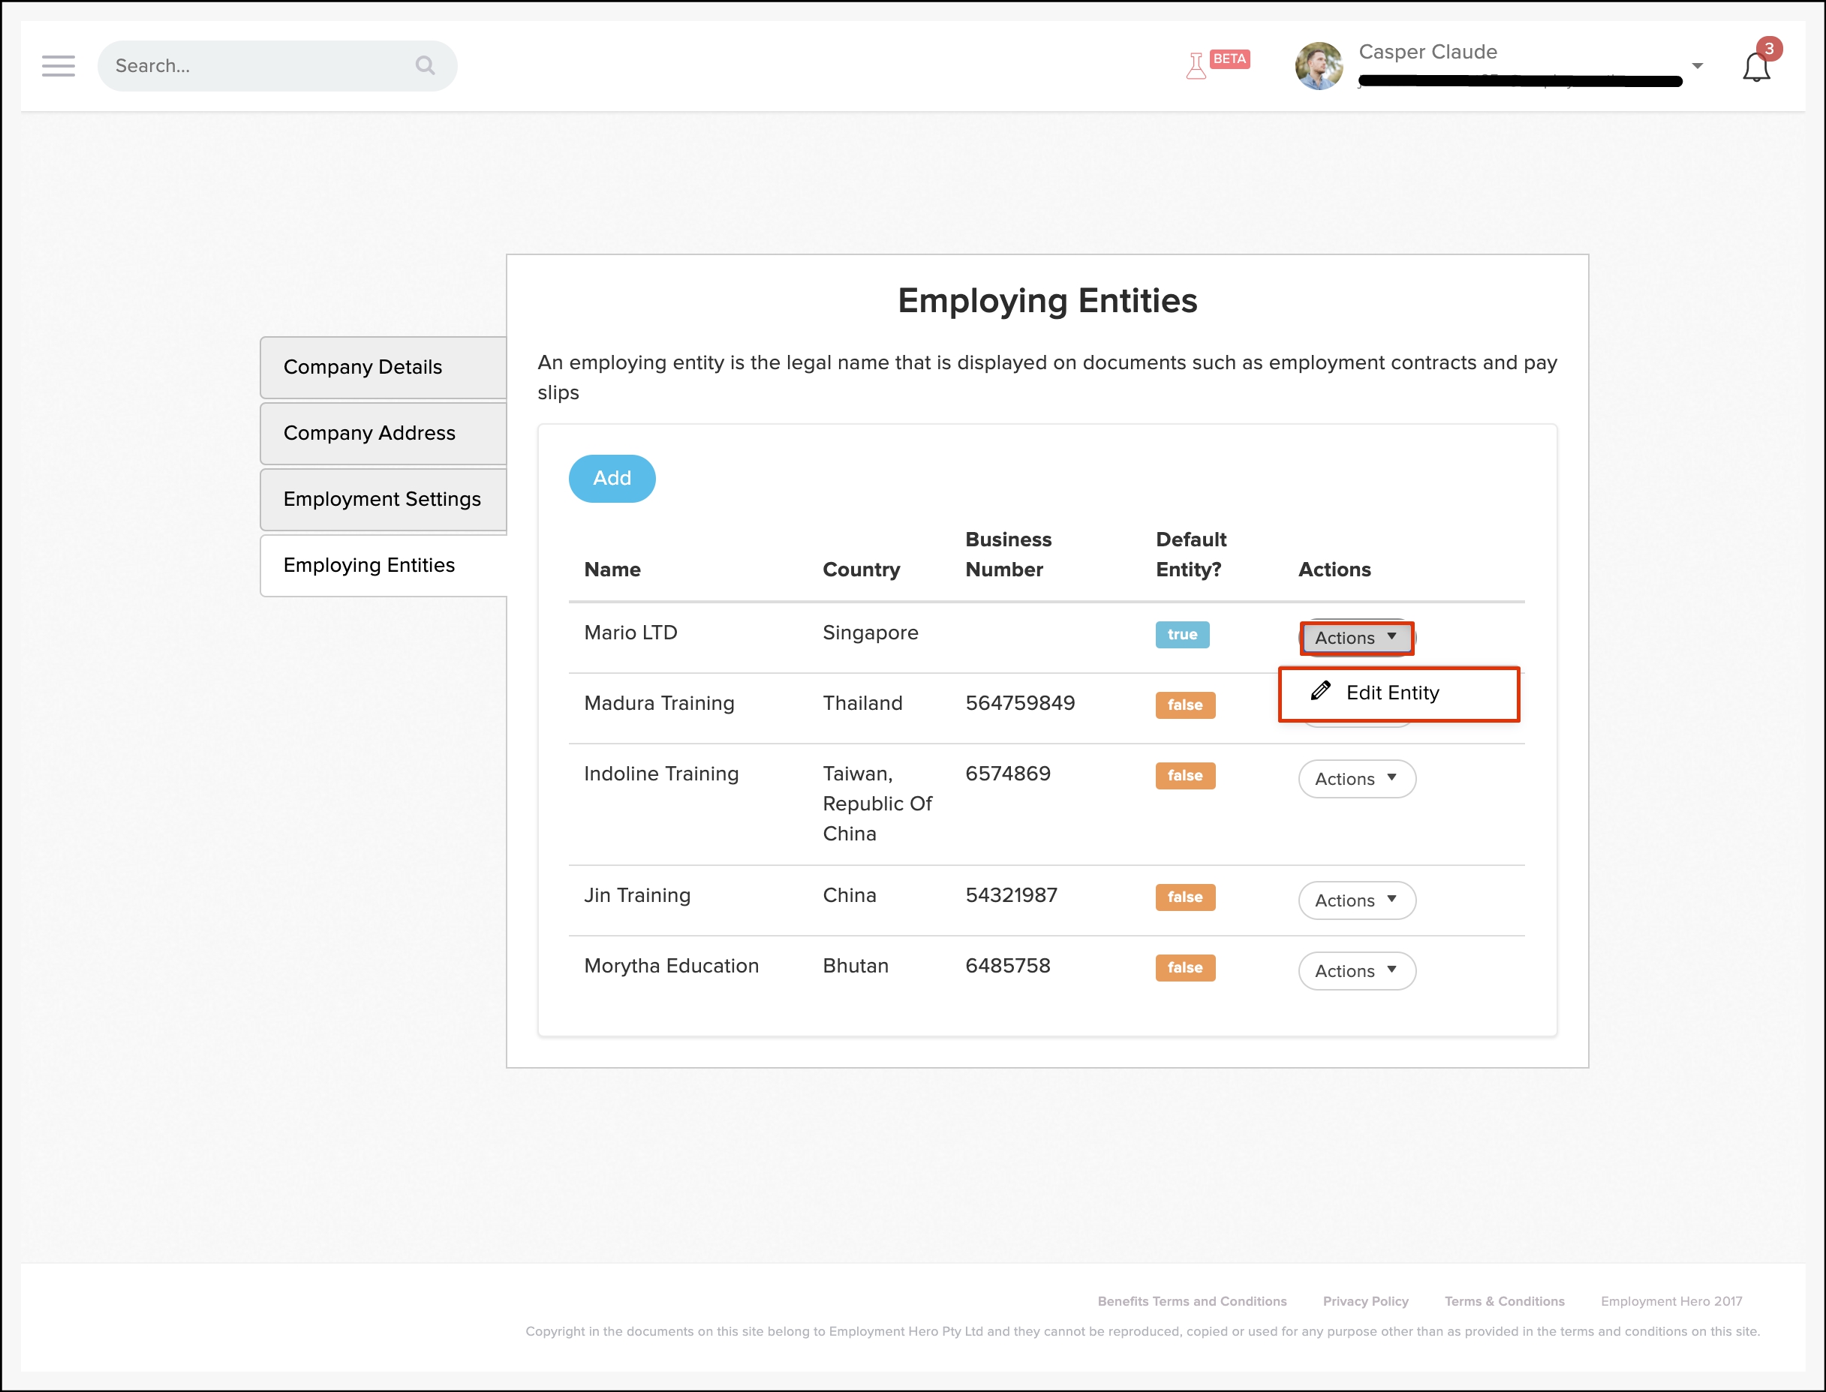Open Actions dropdown for Mario LTD
This screenshot has width=1826, height=1392.
click(1356, 637)
